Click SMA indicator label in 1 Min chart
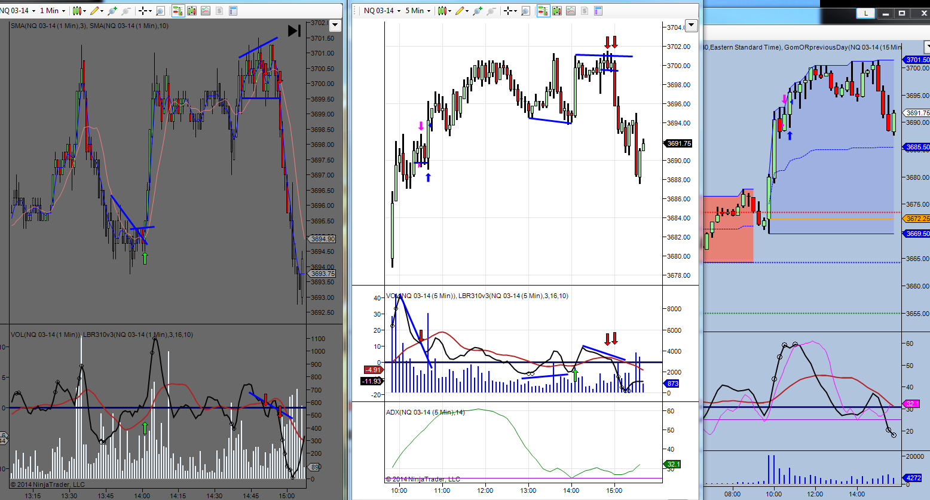Viewport: 930px width, 500px height. [x=89, y=26]
